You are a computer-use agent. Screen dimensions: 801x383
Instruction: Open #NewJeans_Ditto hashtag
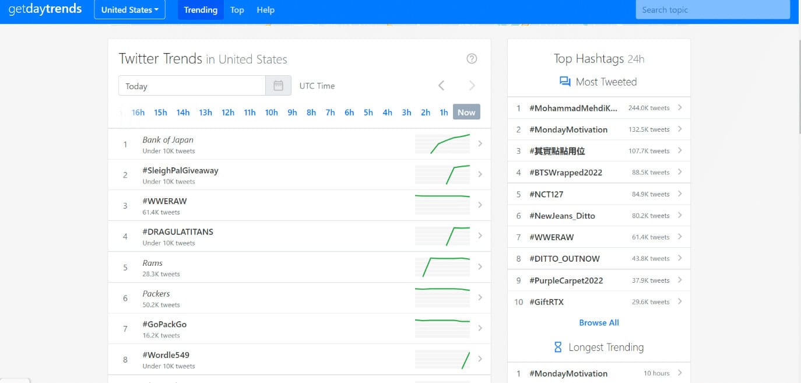[562, 216]
